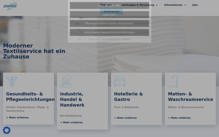
Task: Mehr erfahren under Industrie, Handel & Handwerk
Action: [72, 122]
